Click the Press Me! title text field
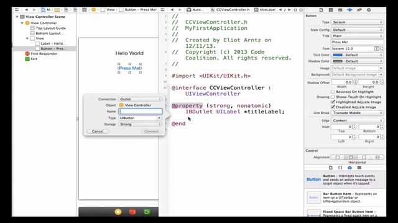This screenshot has width=398, height=223. click(x=358, y=42)
